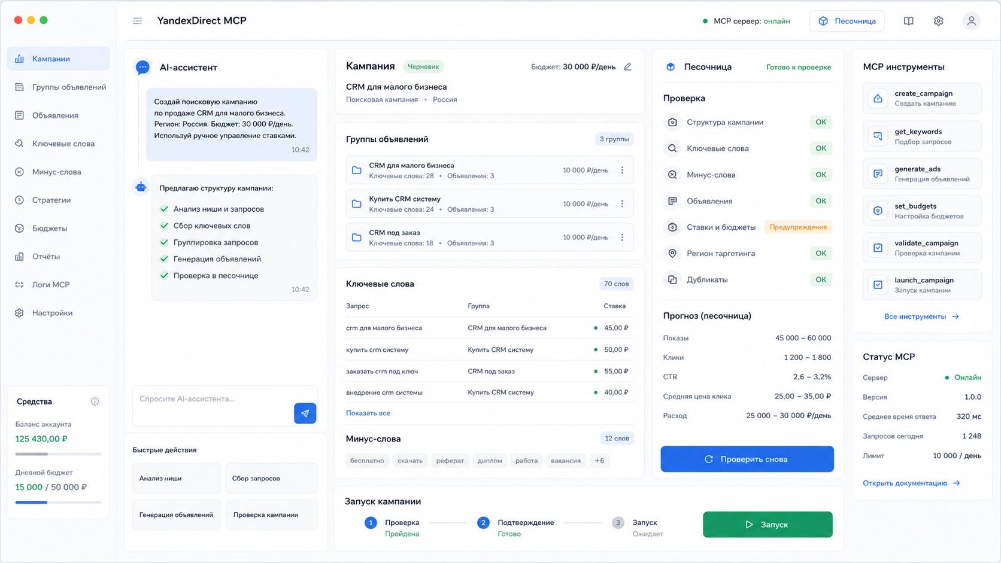This screenshot has height=563, width=1001.
Task: Open options menu for 'Купить CRM систему' group
Action: pos(622,204)
